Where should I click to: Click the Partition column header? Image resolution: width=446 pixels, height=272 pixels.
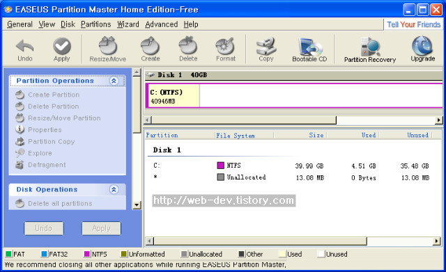[x=180, y=135]
